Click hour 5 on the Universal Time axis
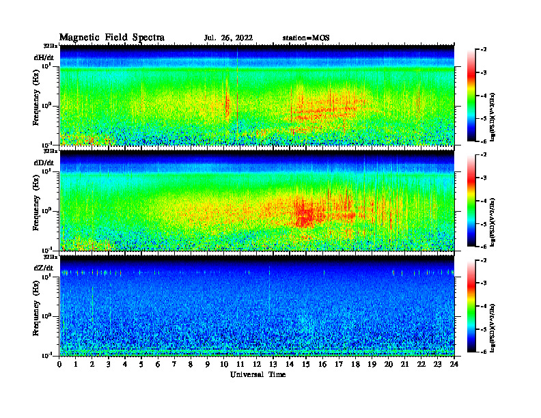 [x=141, y=364]
